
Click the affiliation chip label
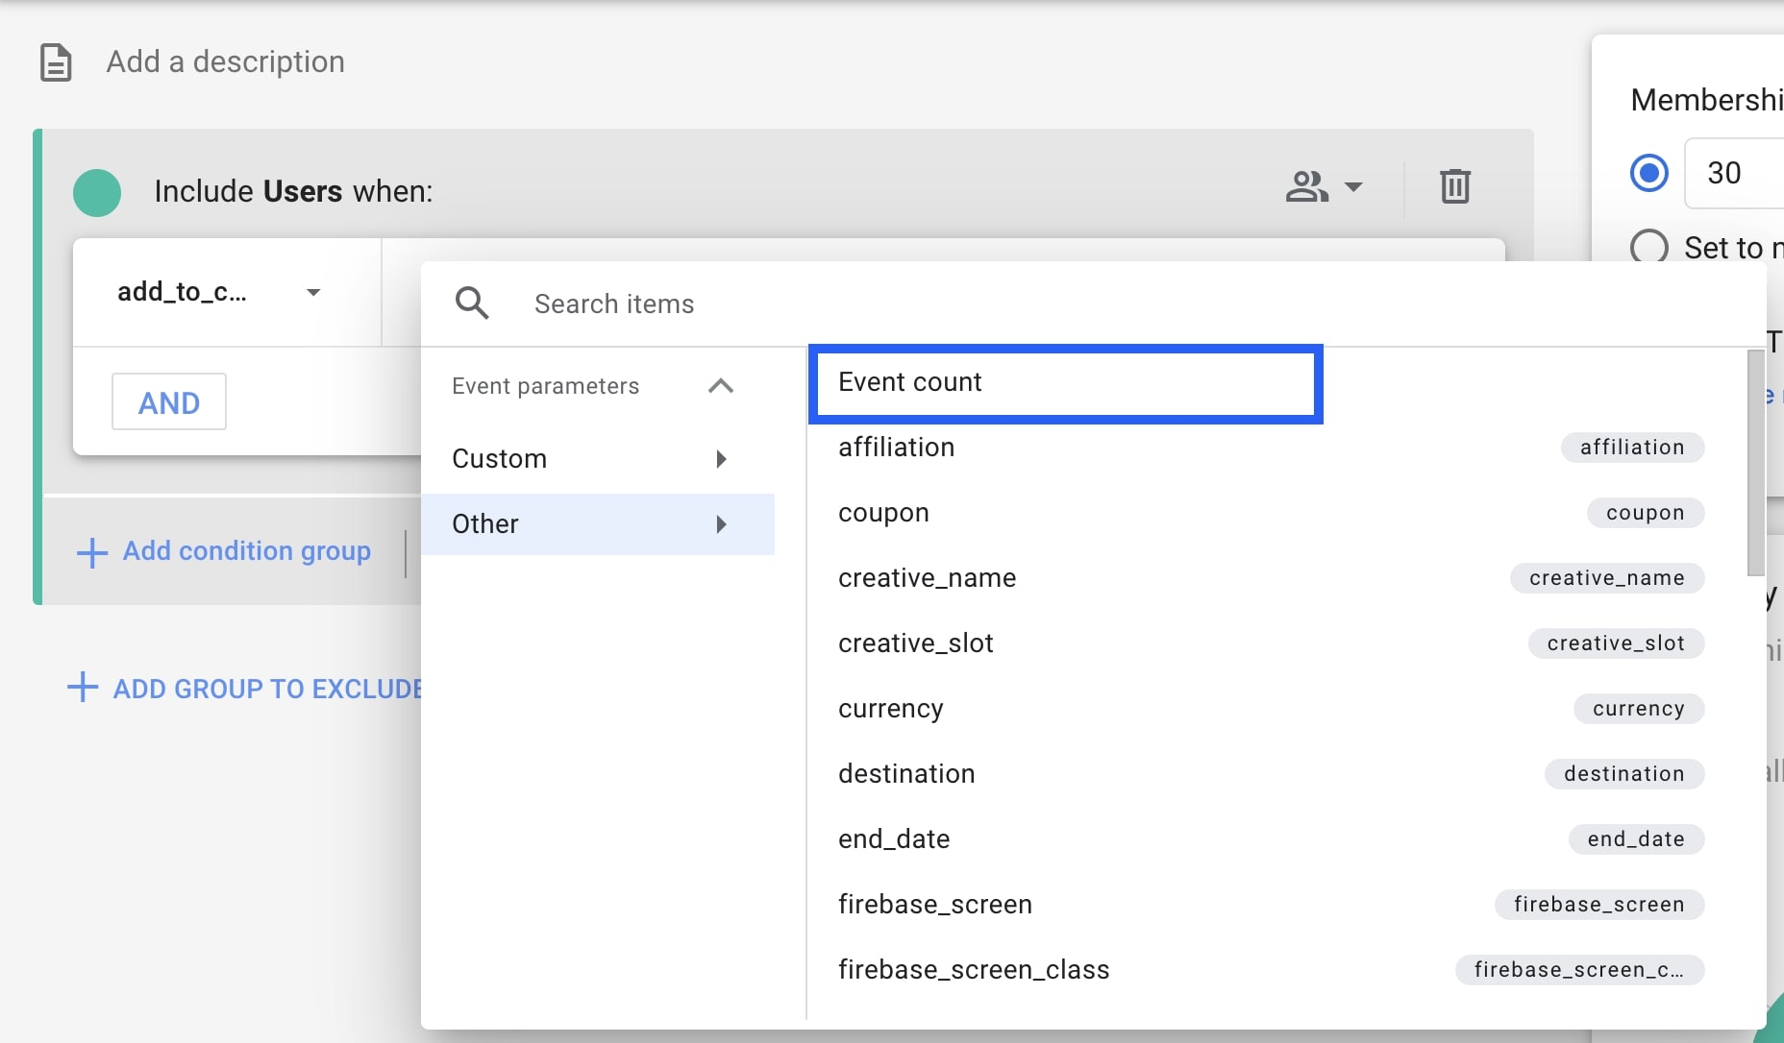(1632, 448)
